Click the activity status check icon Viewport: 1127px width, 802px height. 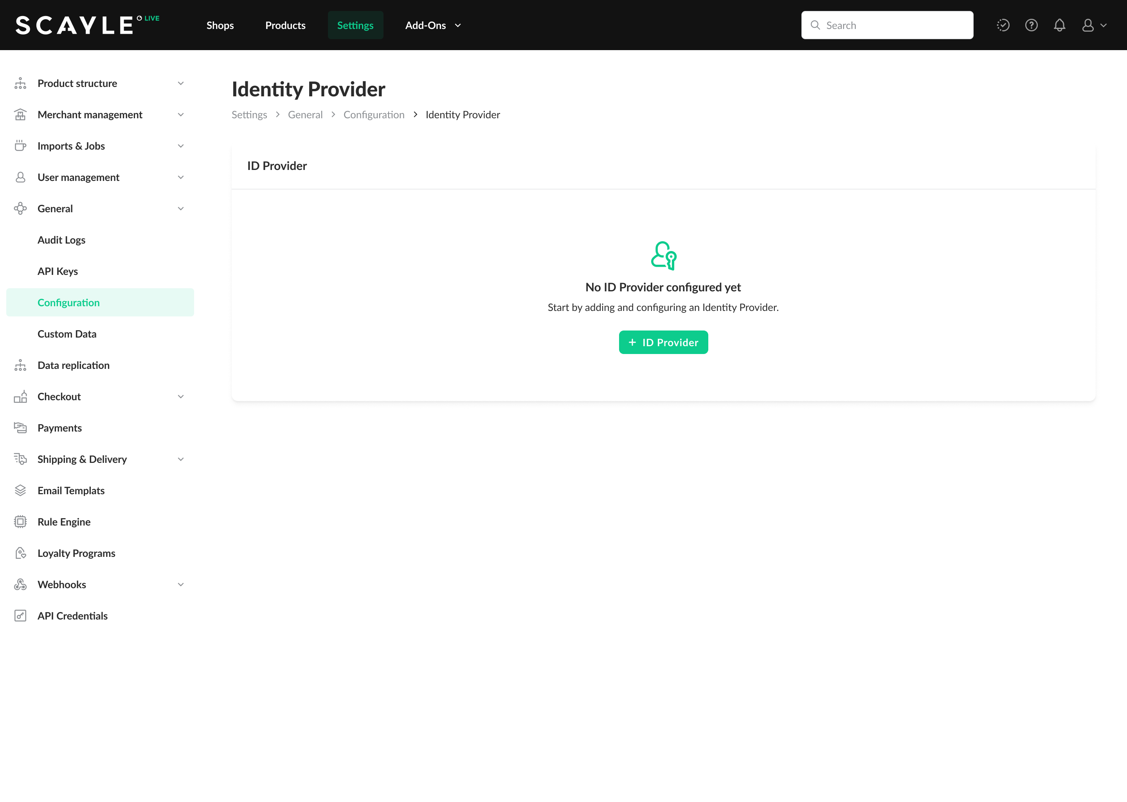pos(1003,25)
